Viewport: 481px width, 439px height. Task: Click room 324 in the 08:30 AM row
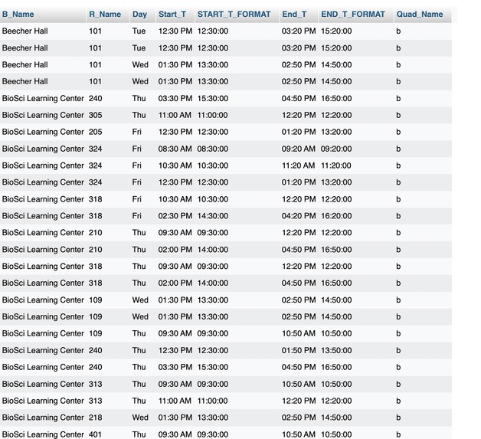click(x=96, y=149)
